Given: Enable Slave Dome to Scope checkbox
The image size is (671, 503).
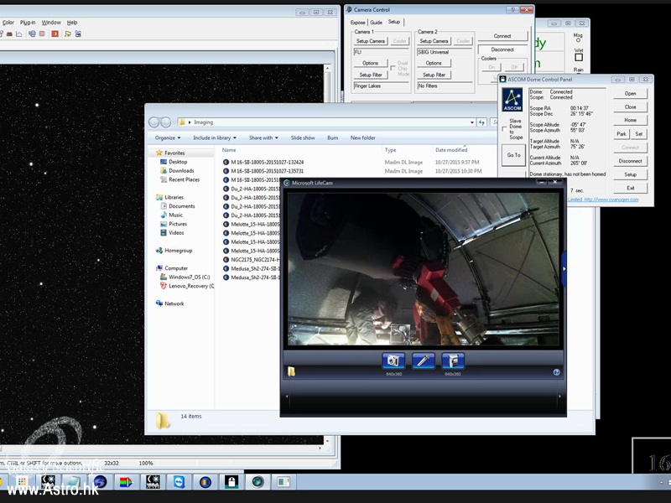Looking at the screenshot, I should tap(503, 131).
